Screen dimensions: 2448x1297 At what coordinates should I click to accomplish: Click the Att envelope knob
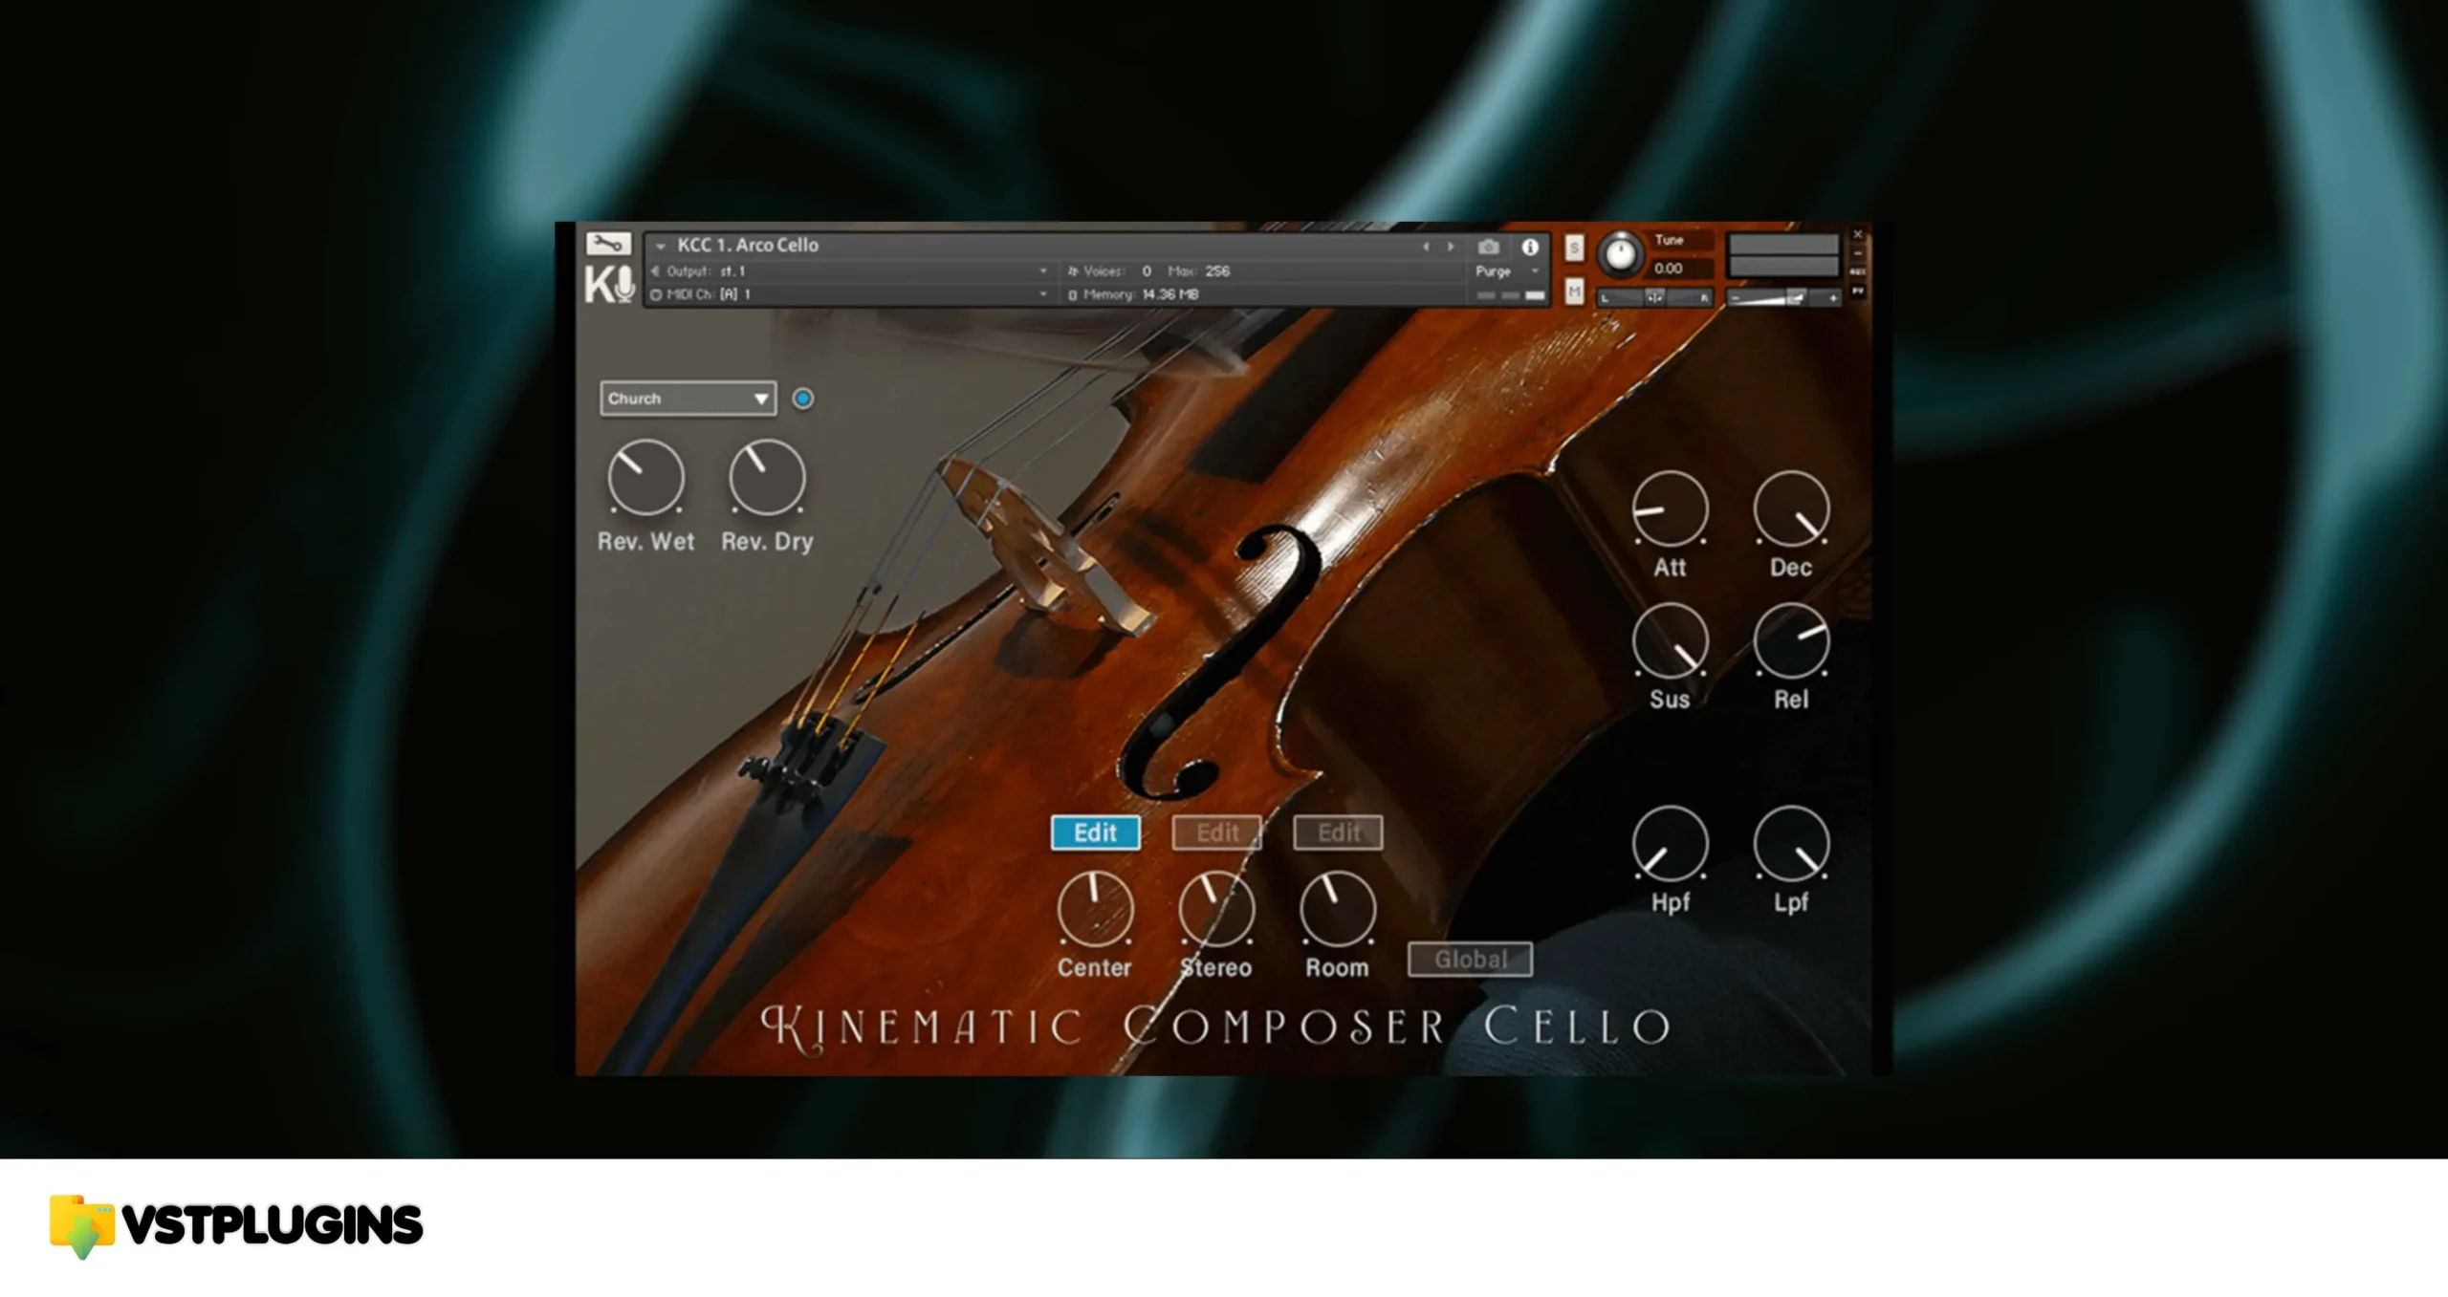(x=1670, y=508)
